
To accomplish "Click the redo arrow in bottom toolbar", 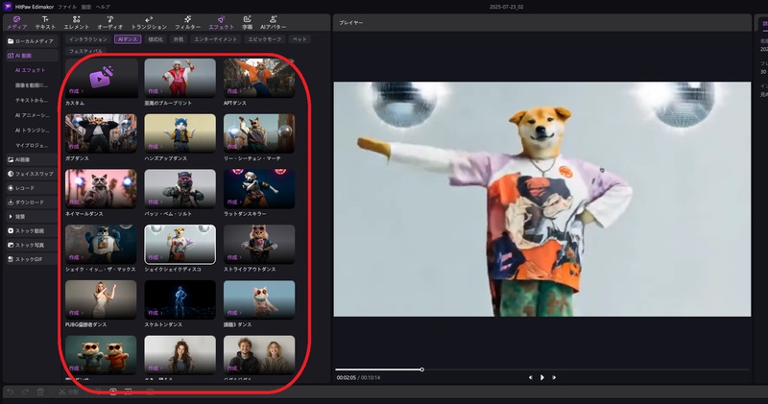I will (x=26, y=392).
